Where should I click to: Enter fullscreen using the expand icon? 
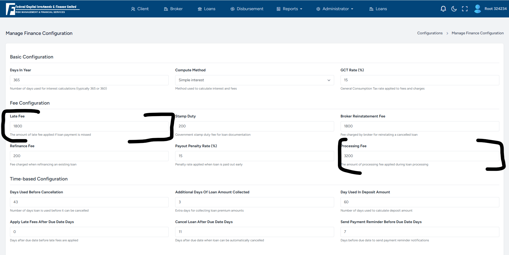[464, 9]
